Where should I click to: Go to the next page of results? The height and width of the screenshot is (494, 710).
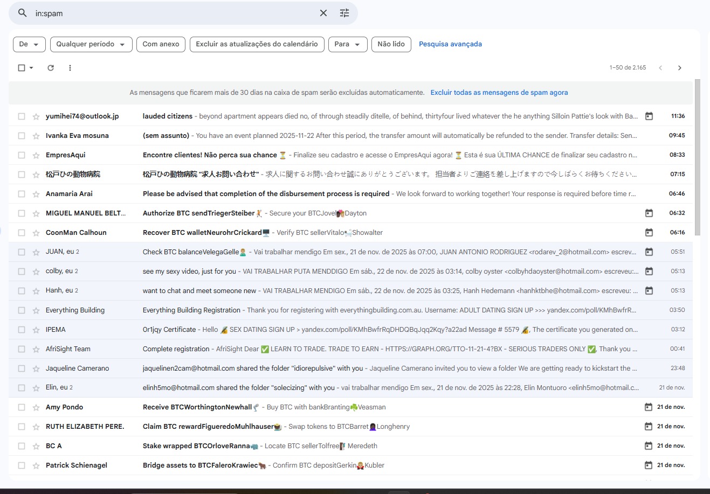(x=679, y=68)
